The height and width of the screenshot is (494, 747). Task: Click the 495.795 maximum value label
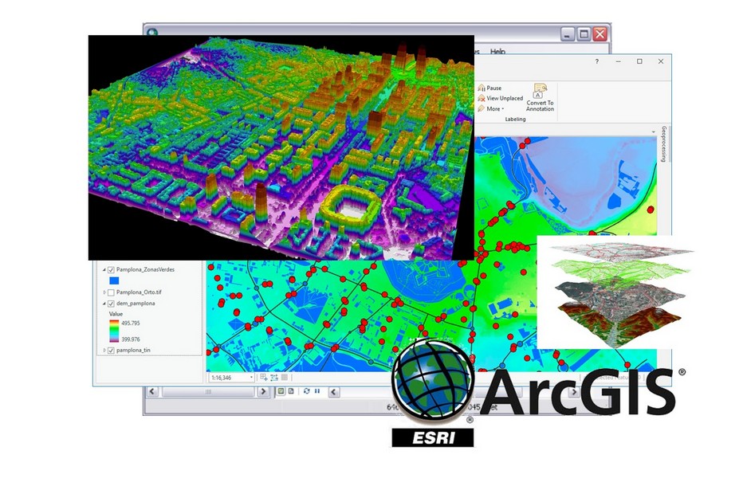point(131,323)
